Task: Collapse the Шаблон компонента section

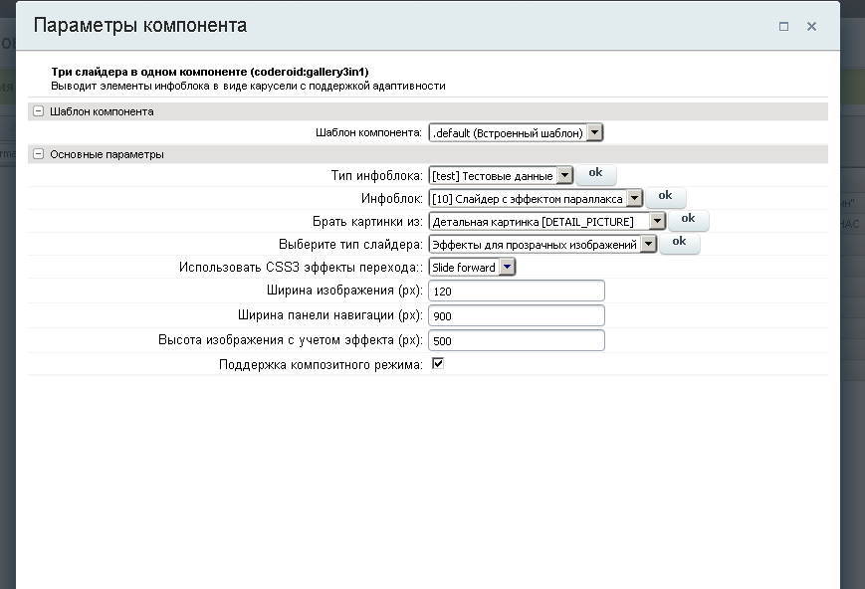Action: [x=39, y=112]
